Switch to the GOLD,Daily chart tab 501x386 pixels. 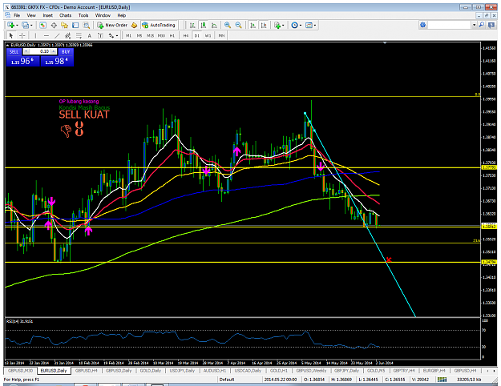pyautogui.click(x=151, y=371)
